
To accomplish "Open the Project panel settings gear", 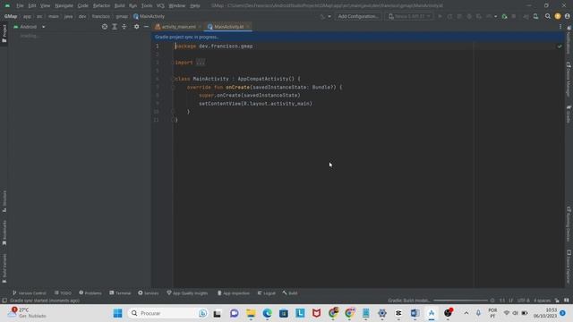I will click(136, 27).
